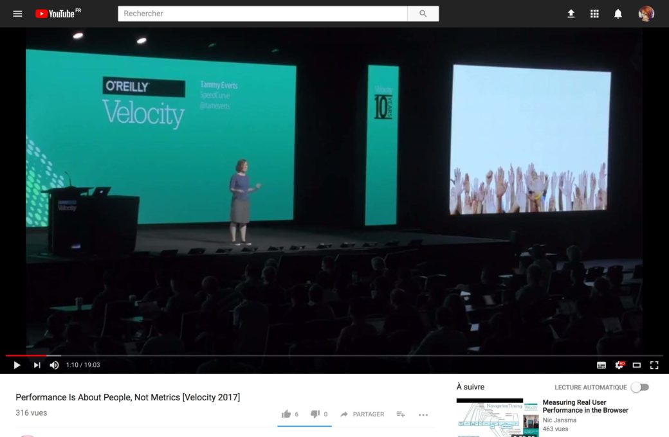669x437 pixels.
Task: Toggle subtitles on the player
Action: pyautogui.click(x=601, y=365)
